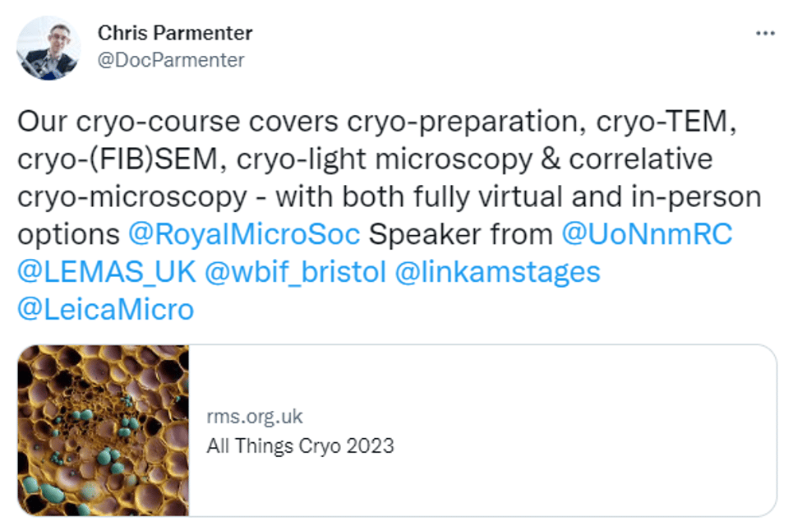Open the @wbif_bristol mention

coord(295,272)
